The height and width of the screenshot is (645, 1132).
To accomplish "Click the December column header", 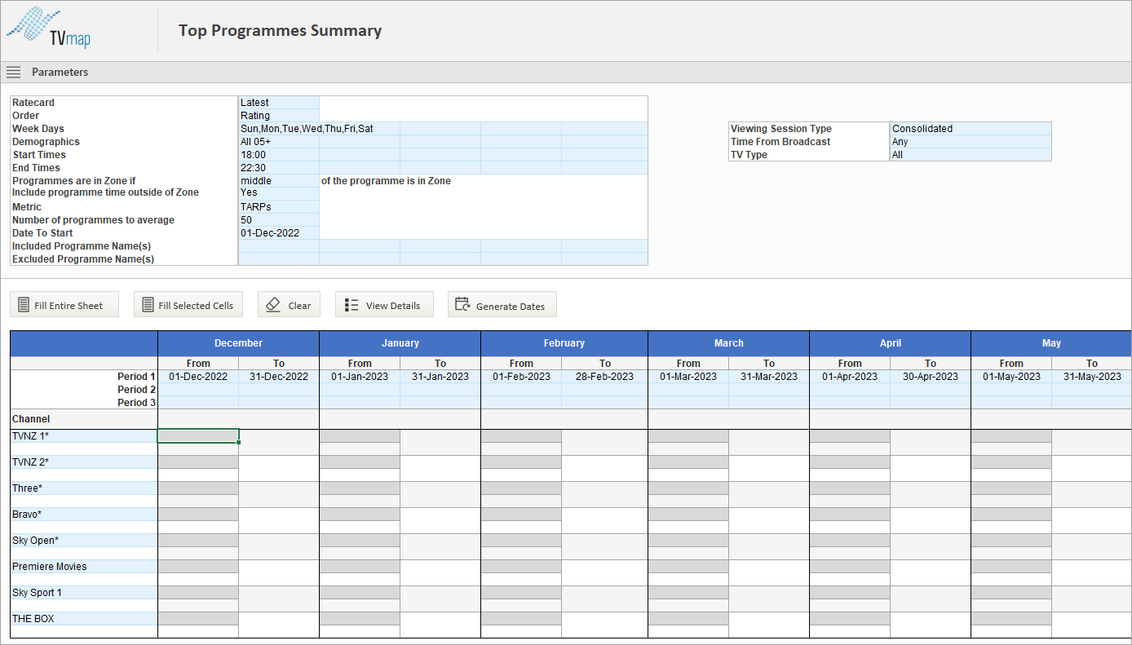I will point(238,343).
